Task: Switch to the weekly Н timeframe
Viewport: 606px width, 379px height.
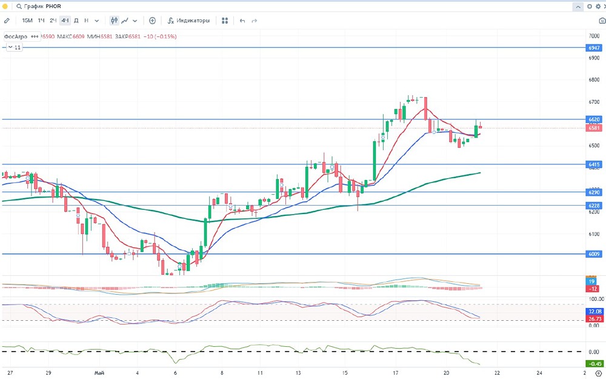Action: 86,21
